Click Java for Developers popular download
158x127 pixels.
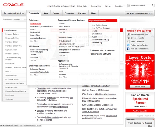pos(99,25)
